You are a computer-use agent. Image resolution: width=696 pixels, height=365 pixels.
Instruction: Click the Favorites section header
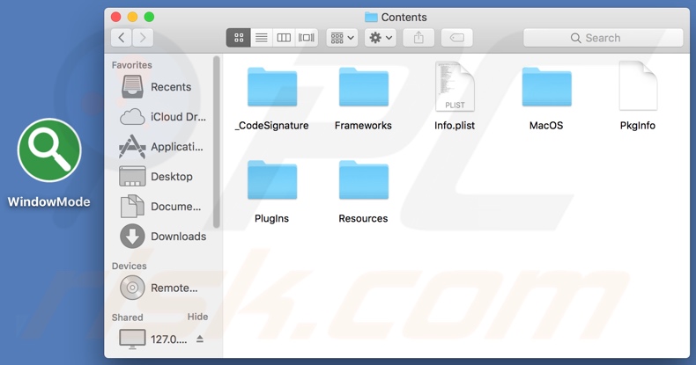click(132, 65)
